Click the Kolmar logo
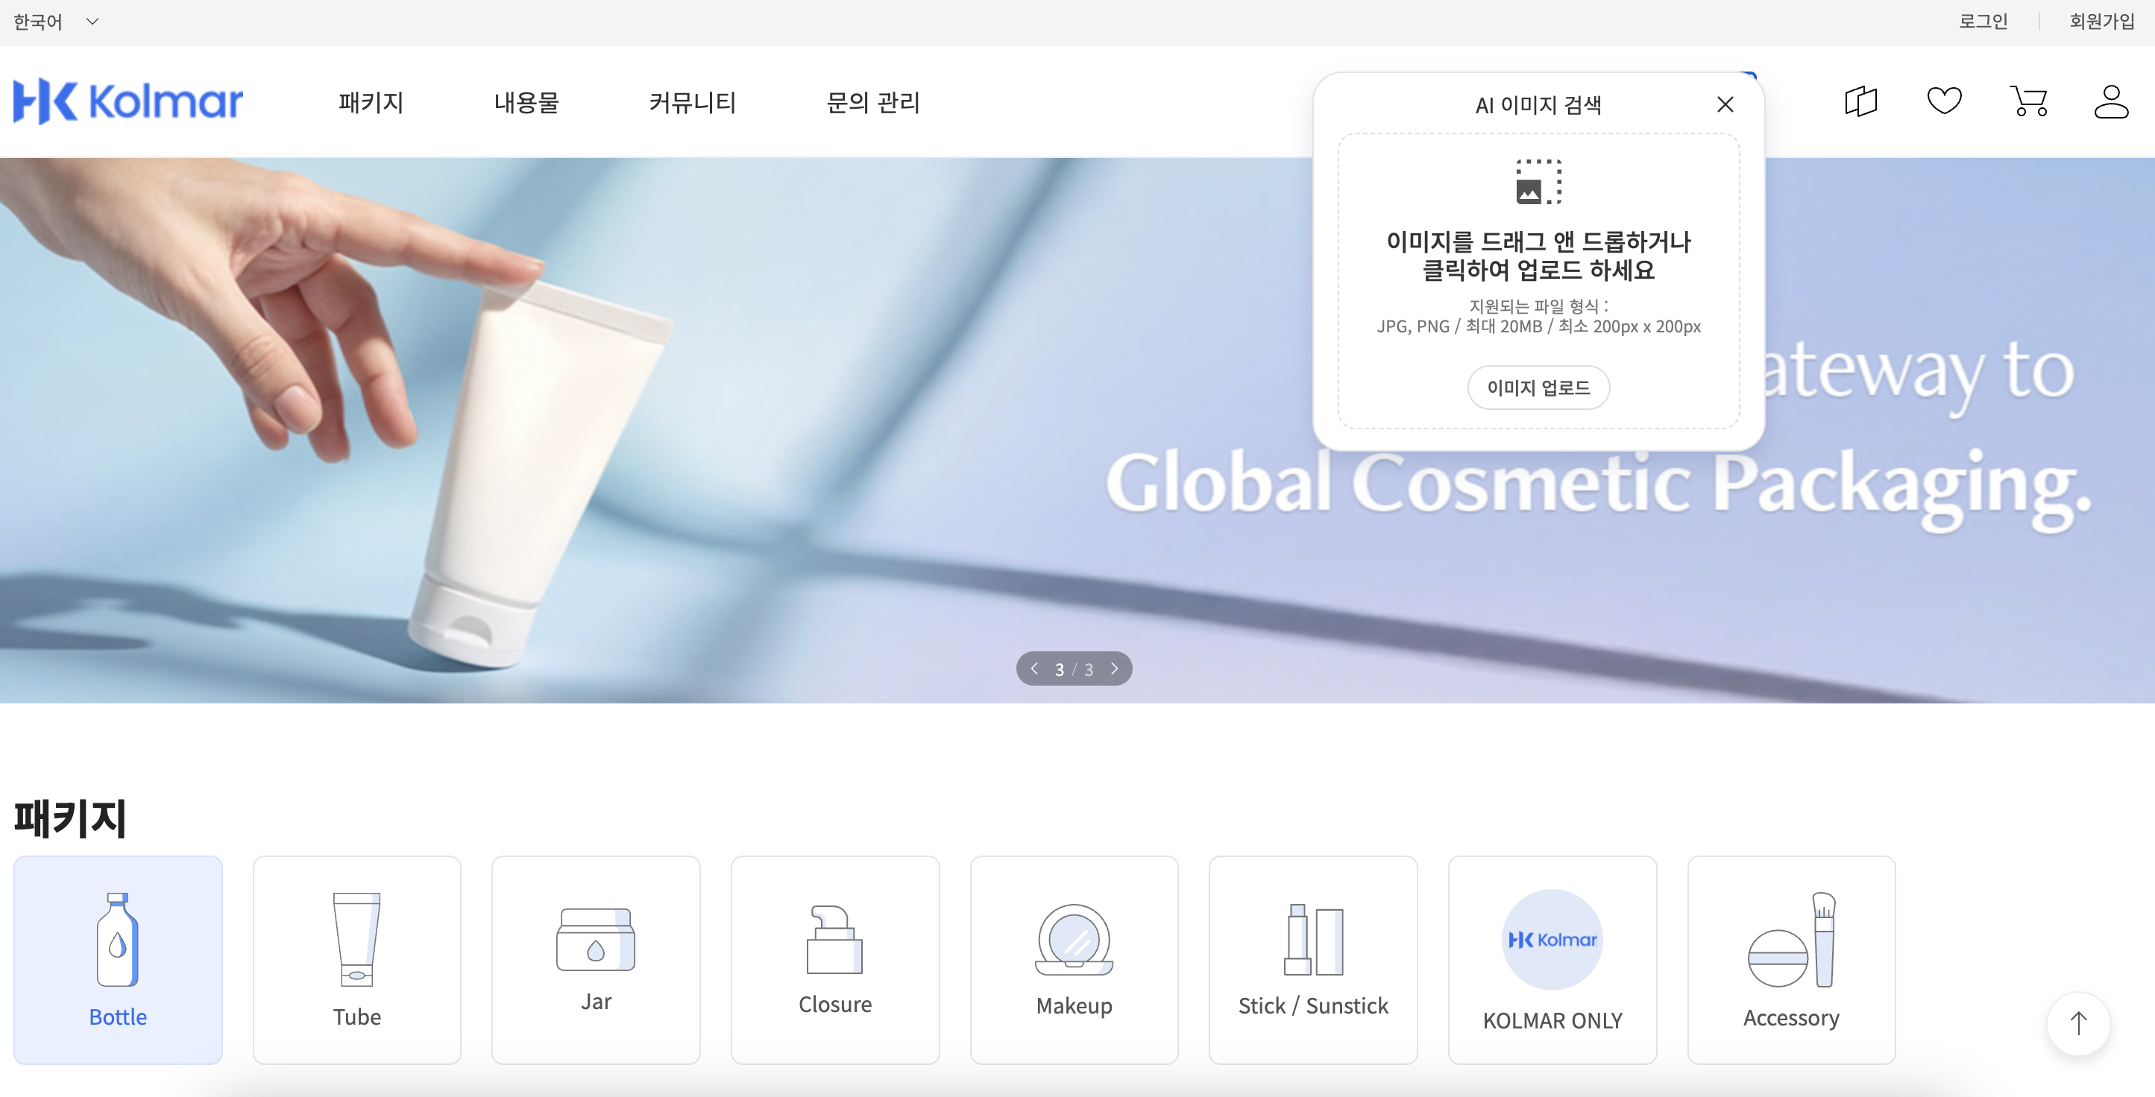This screenshot has width=2155, height=1097. point(128,102)
